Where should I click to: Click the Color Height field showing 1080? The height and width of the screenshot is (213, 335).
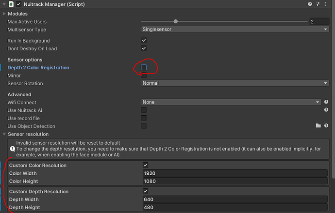pyautogui.click(x=235, y=181)
